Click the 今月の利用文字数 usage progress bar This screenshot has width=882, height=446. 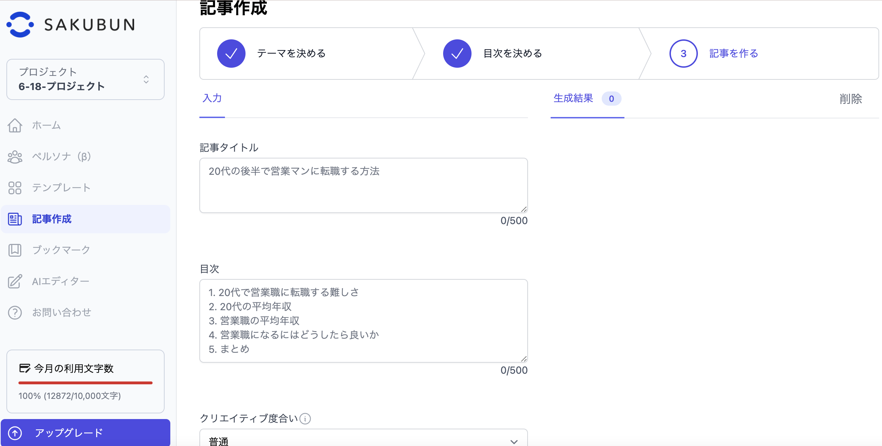85,383
